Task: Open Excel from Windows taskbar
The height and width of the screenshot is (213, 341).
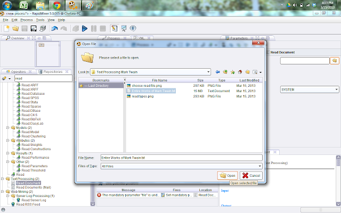Action: 23,5
